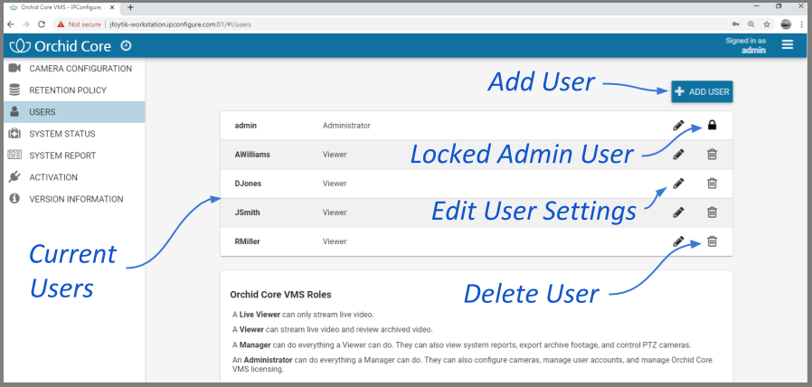The image size is (812, 387).
Task: Click the JSmith username
Action: (x=248, y=212)
